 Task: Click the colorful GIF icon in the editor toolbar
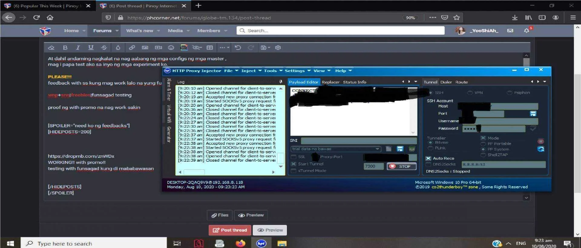(x=184, y=48)
